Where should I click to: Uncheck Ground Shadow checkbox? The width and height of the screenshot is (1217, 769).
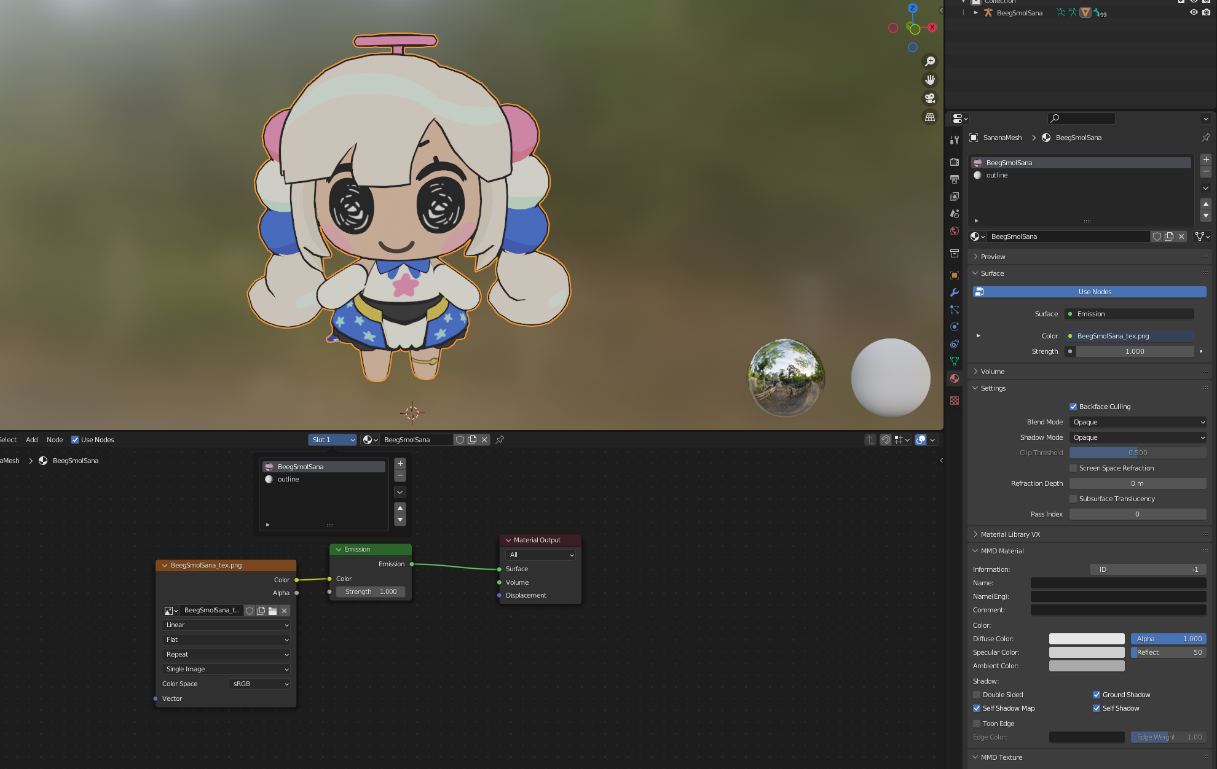tap(1097, 695)
